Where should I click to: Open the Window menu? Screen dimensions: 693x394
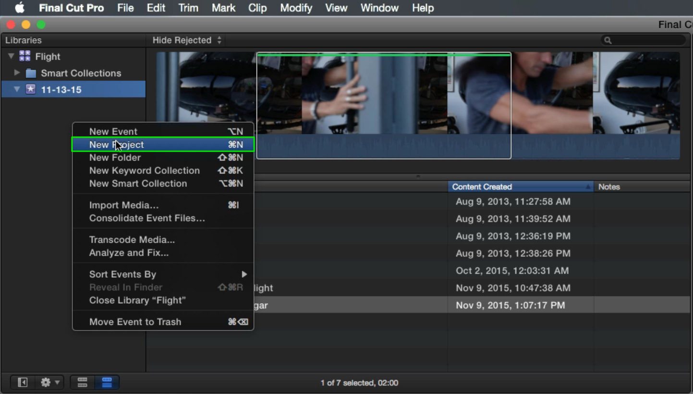379,8
